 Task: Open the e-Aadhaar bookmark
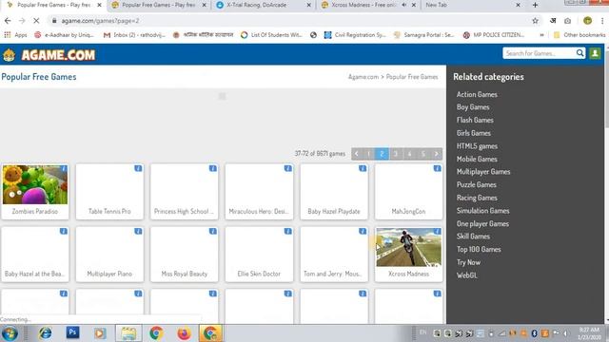pyautogui.click(x=64, y=35)
